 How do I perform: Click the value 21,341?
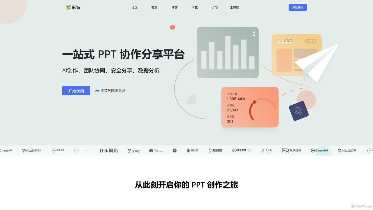tap(232, 110)
